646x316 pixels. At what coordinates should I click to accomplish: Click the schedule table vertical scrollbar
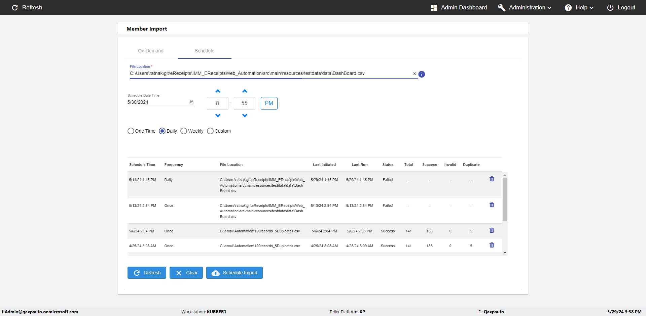pyautogui.click(x=505, y=199)
